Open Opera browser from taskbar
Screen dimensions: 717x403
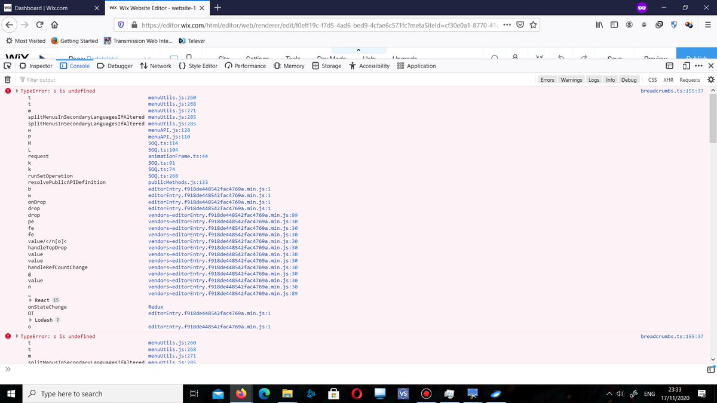click(357, 393)
